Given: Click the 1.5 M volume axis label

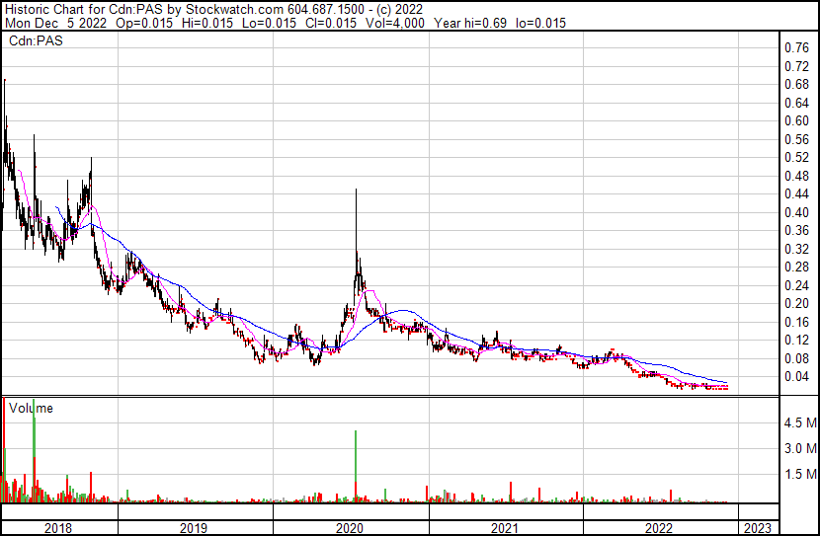Looking at the screenshot, I should pyautogui.click(x=798, y=474).
